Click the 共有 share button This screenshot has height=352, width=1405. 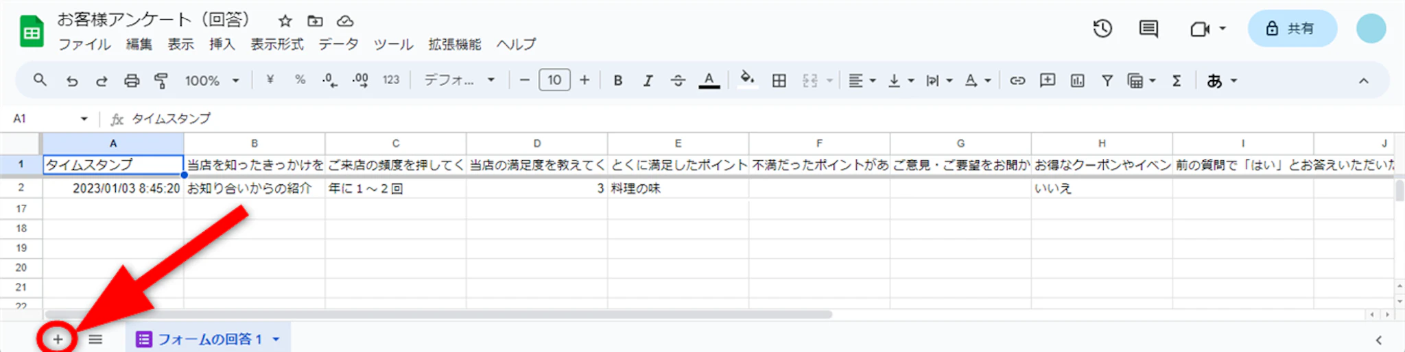tap(1292, 29)
